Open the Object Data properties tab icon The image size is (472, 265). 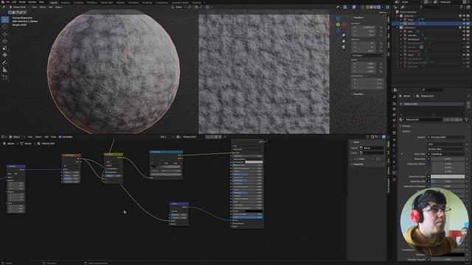tap(395, 168)
